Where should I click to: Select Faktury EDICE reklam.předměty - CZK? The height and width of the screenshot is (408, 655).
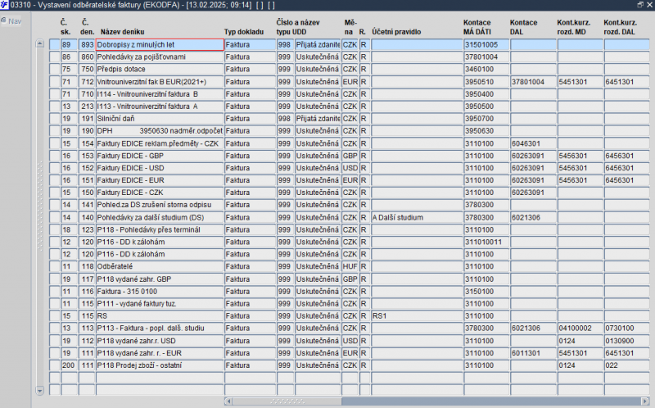[x=160, y=143]
